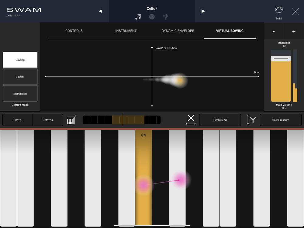Switch to the DYNAMIC ENVELOPE tab

tap(178, 31)
